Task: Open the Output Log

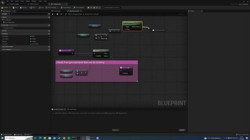Action: (18, 135)
